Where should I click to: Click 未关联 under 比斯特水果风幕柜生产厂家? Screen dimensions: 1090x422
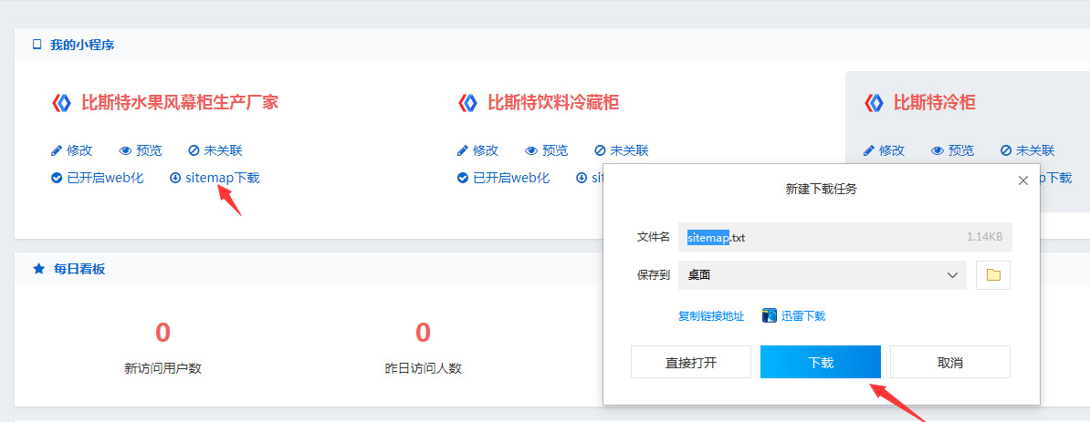215,150
